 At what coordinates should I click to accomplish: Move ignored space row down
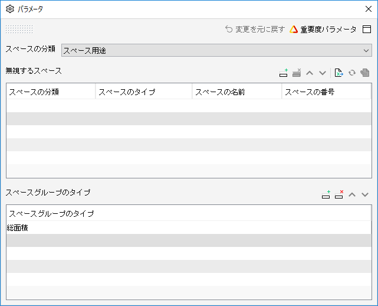pos(323,73)
